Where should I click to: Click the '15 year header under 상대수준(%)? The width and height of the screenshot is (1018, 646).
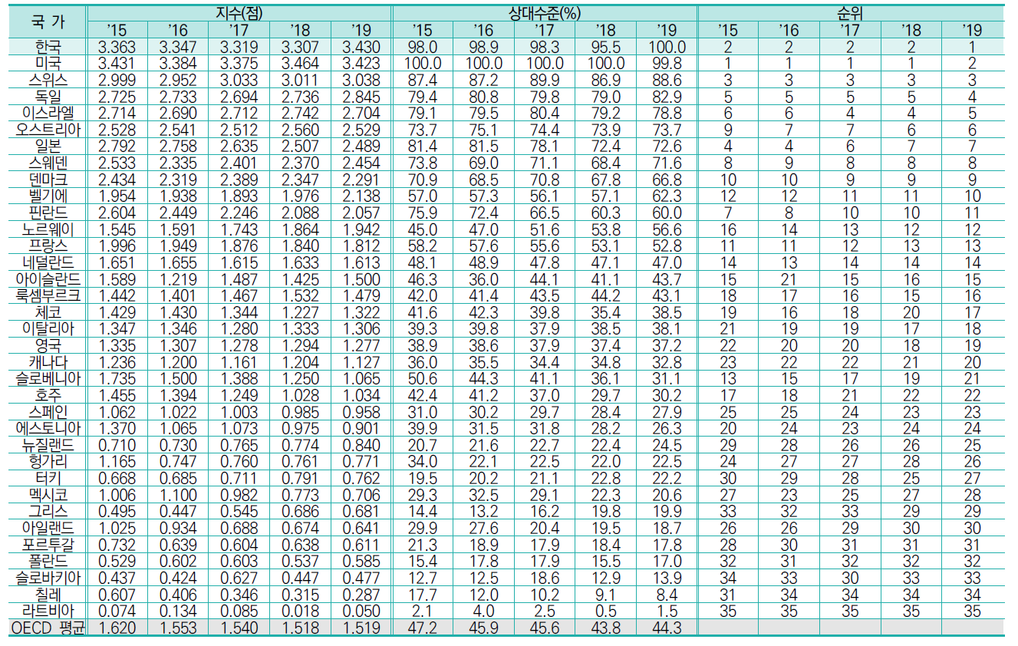[x=422, y=29]
